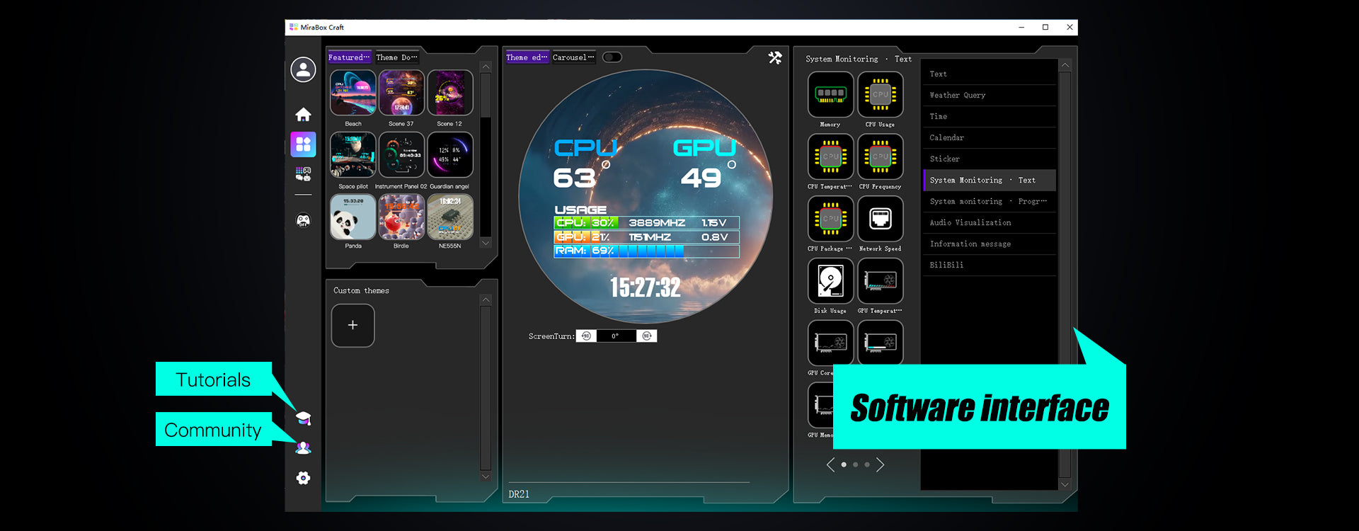Viewport: 1359px width, 531px height.
Task: Open settings gear in sidebar
Action: [303, 478]
